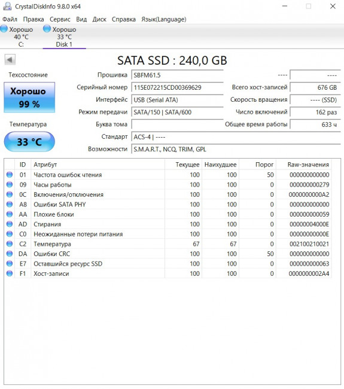Click the power on count value 162 раз
The image size is (344, 389).
[x=315, y=112]
